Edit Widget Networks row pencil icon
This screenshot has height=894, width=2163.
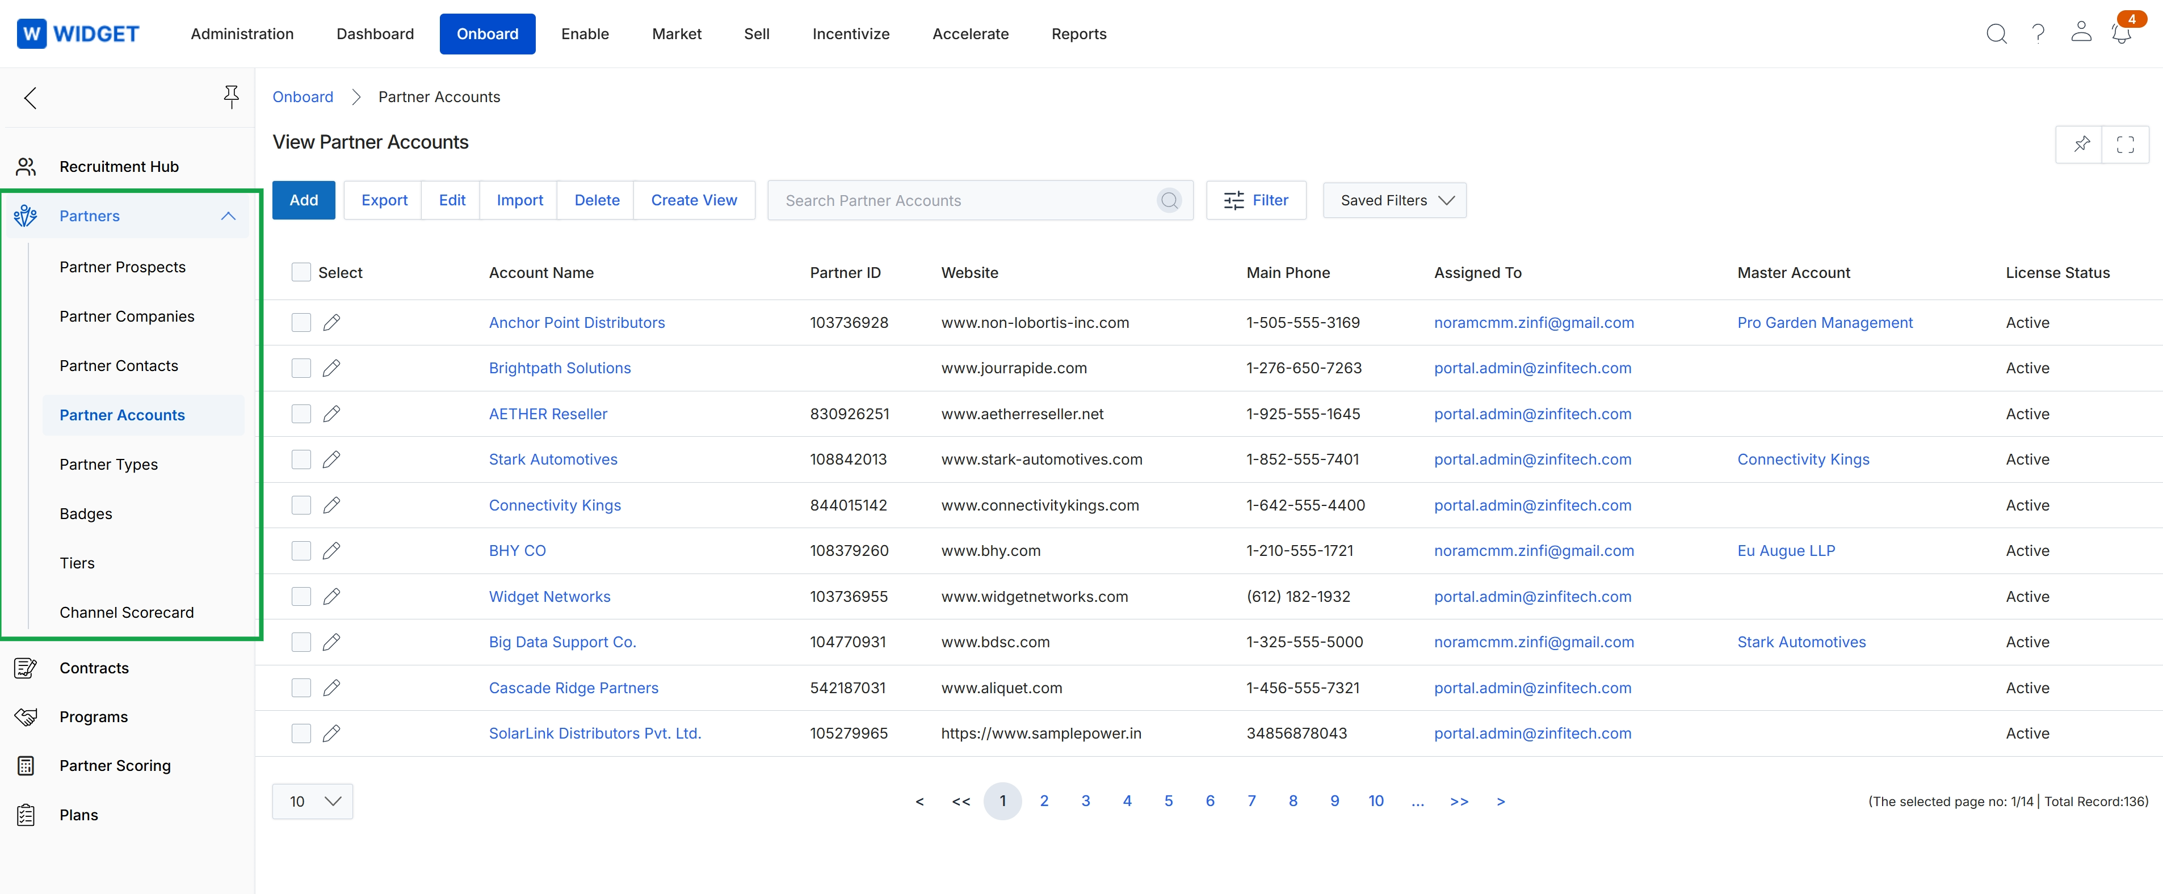coord(331,597)
